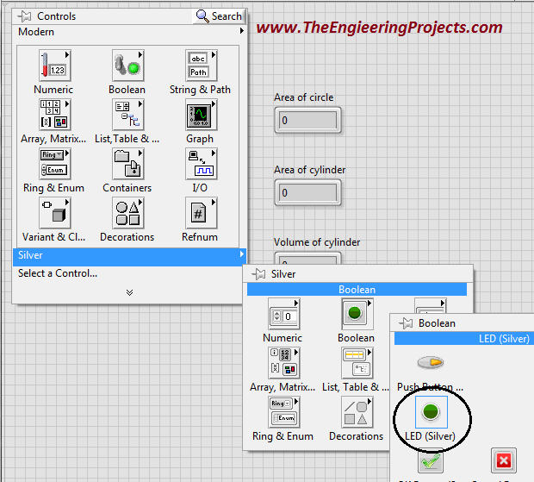The image size is (534, 482).
Task: Open the Silver List, Table palette icon
Action: 357,363
